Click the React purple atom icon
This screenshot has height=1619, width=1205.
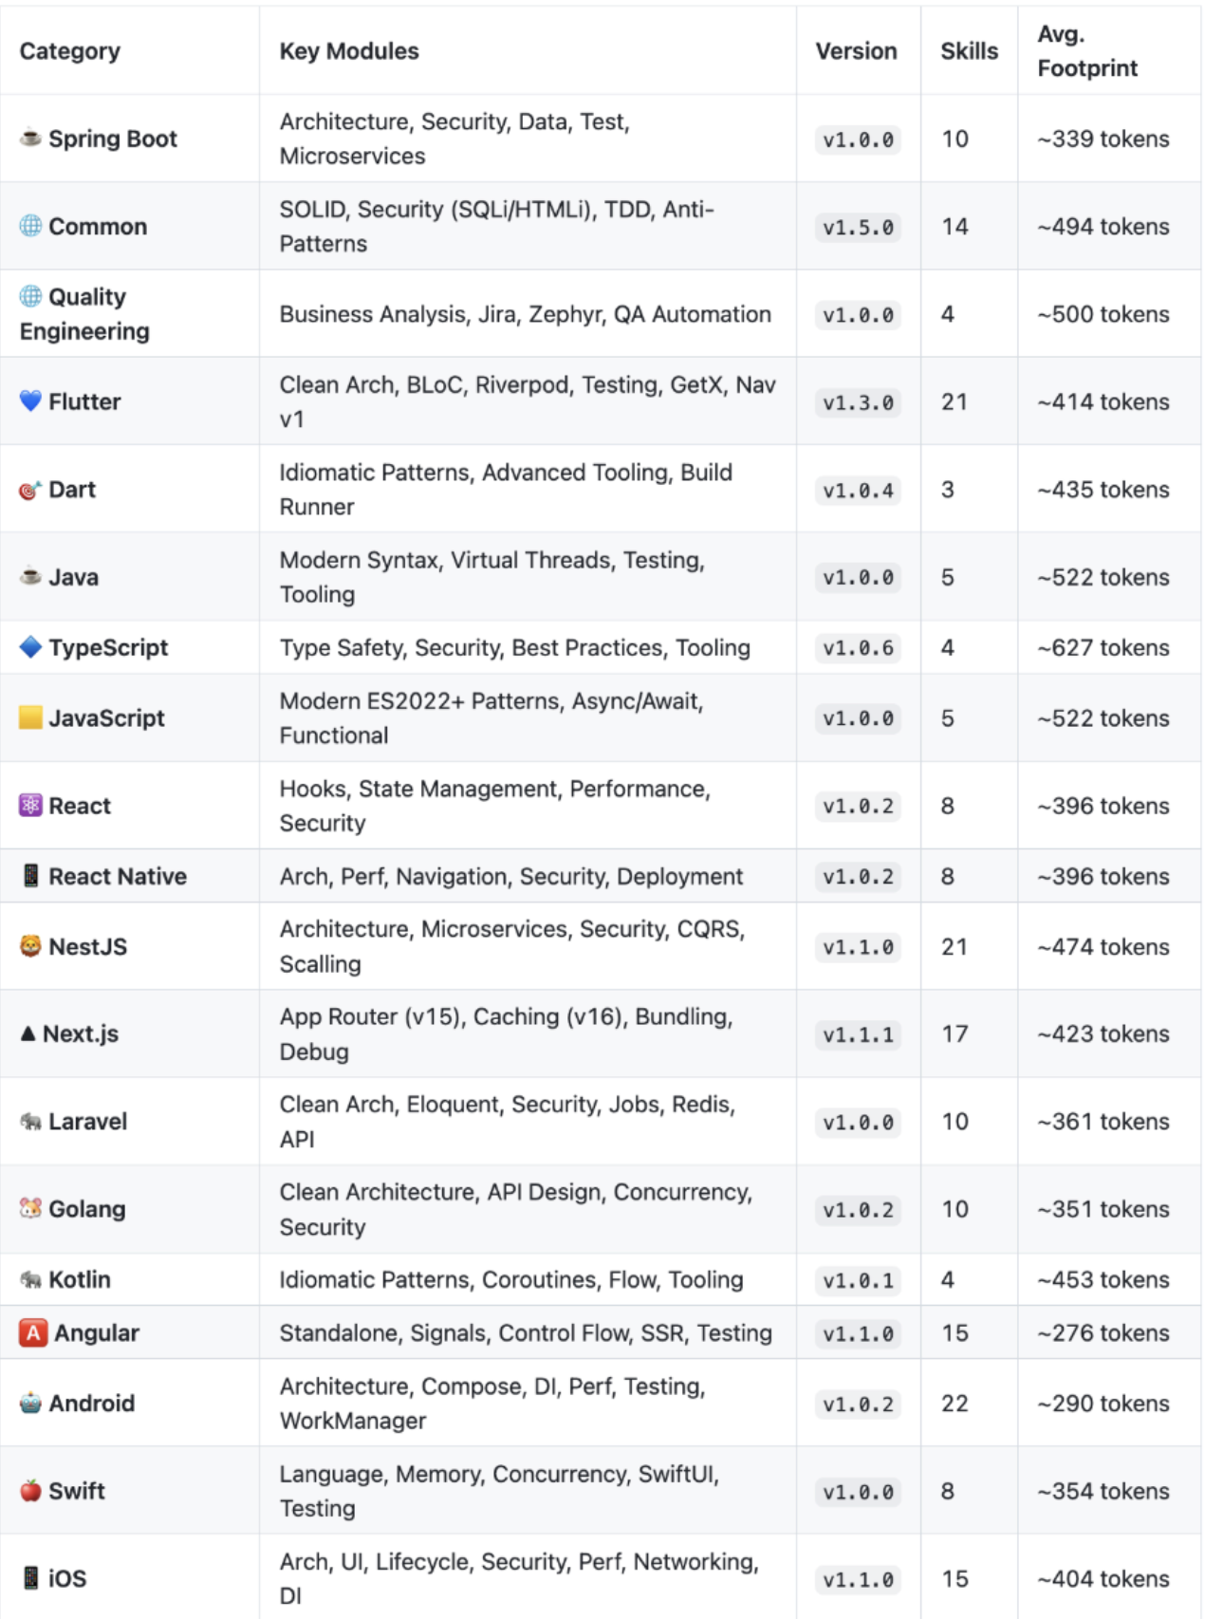pyautogui.click(x=30, y=806)
